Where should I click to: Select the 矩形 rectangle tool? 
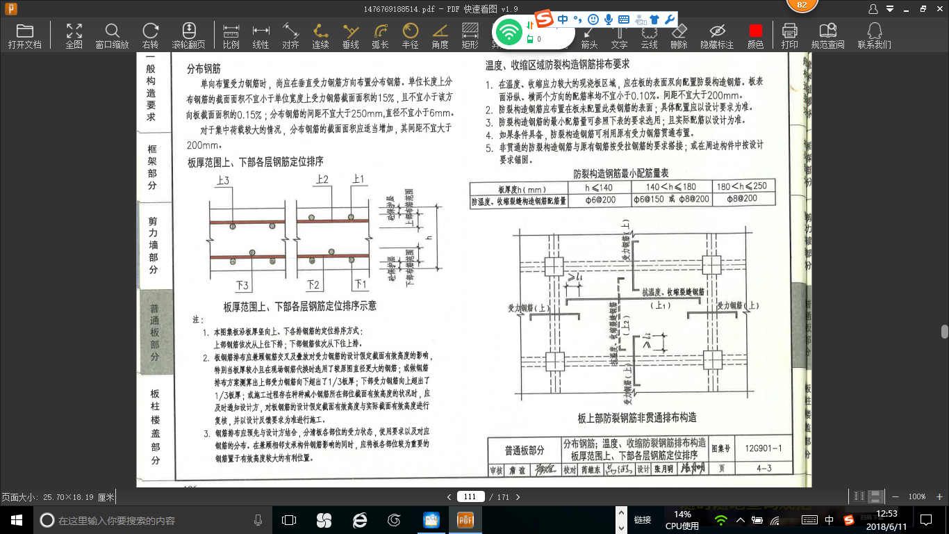point(470,36)
